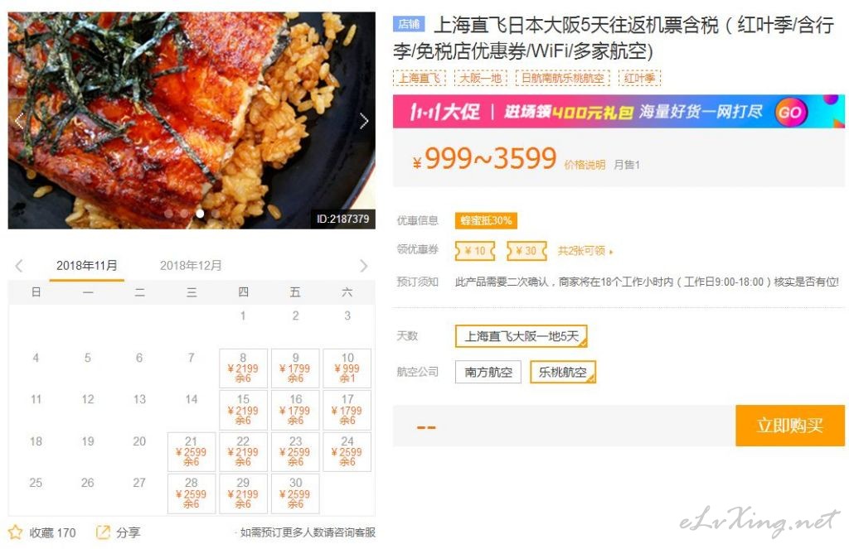The image size is (849, 549).
Task: Select 乐桃航空 airline option
Action: pyautogui.click(x=563, y=372)
